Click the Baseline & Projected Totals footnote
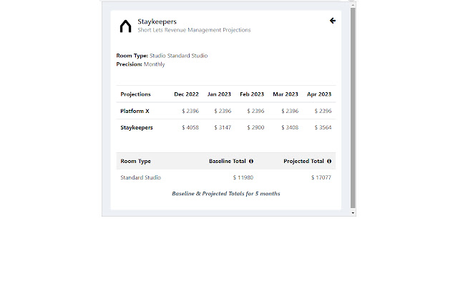Viewport: 458px width, 286px height. coord(226,194)
